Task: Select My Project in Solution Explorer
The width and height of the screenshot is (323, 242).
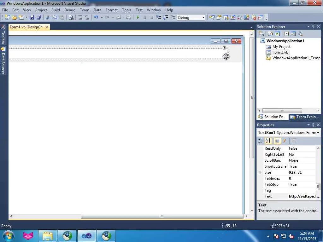Action: pos(281,47)
